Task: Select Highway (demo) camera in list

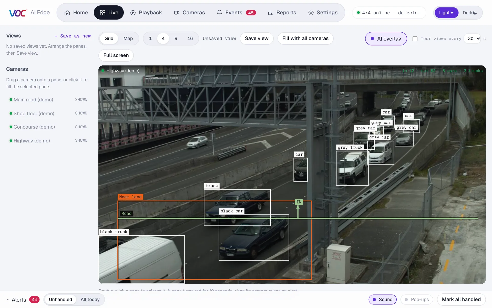Action: tap(48, 140)
